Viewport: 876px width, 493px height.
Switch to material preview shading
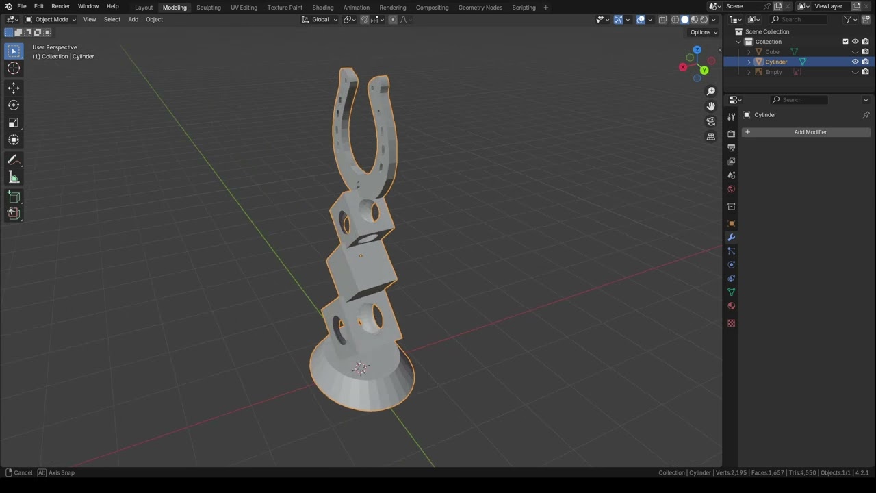695,19
